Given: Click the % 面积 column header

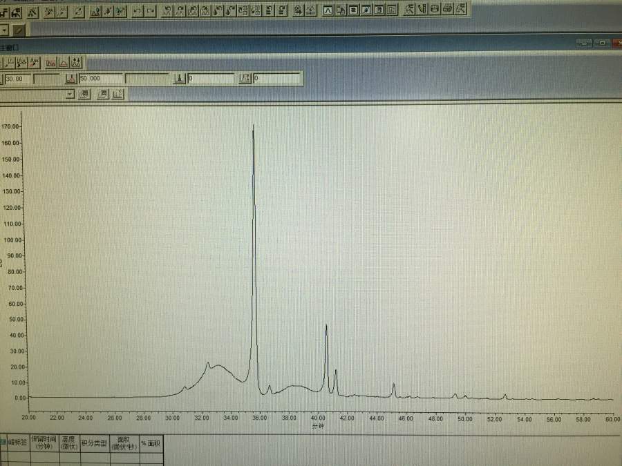Looking at the screenshot, I should click(151, 443).
